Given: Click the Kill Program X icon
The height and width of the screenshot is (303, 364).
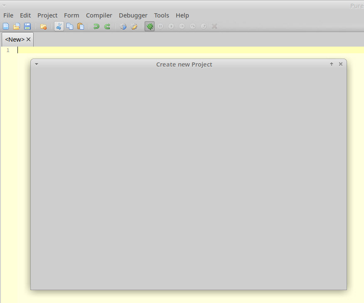Looking at the screenshot, I should pos(214,26).
